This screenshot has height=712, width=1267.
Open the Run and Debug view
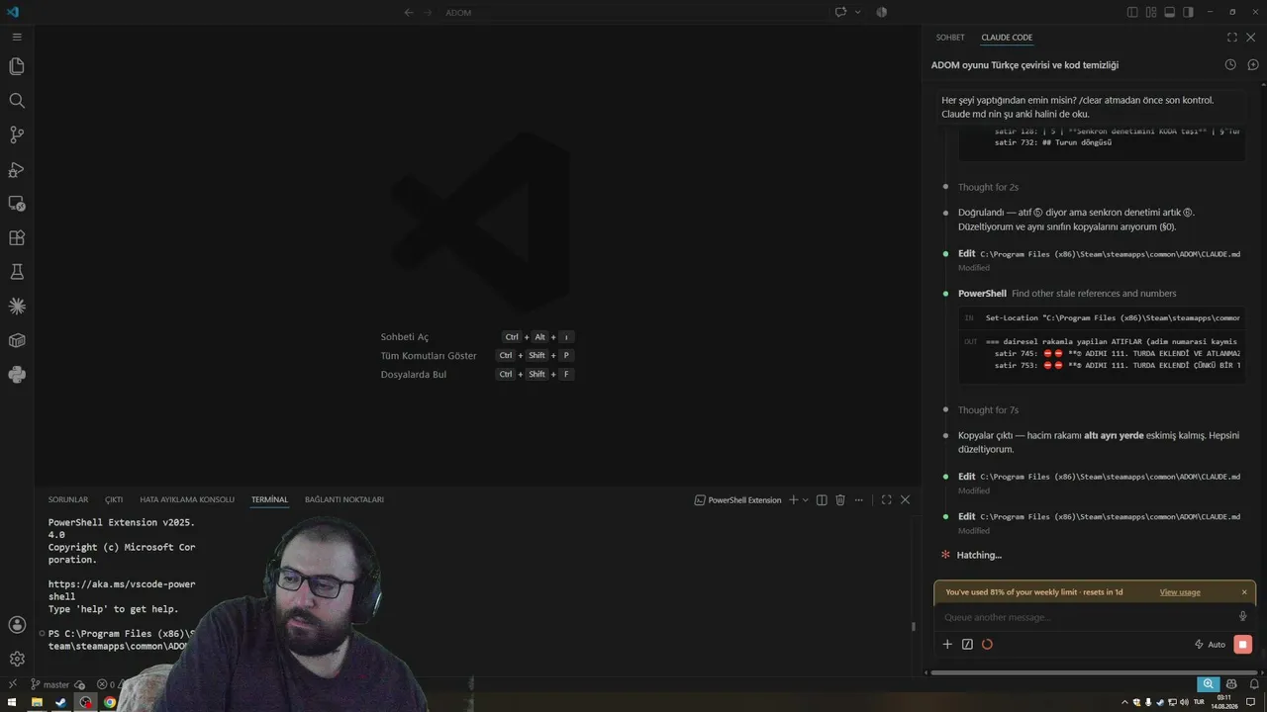click(x=17, y=169)
